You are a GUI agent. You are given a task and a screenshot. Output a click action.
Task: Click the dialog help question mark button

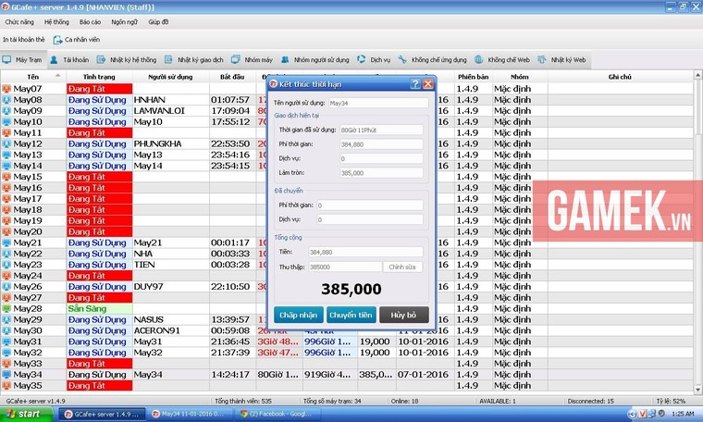pyautogui.click(x=415, y=84)
